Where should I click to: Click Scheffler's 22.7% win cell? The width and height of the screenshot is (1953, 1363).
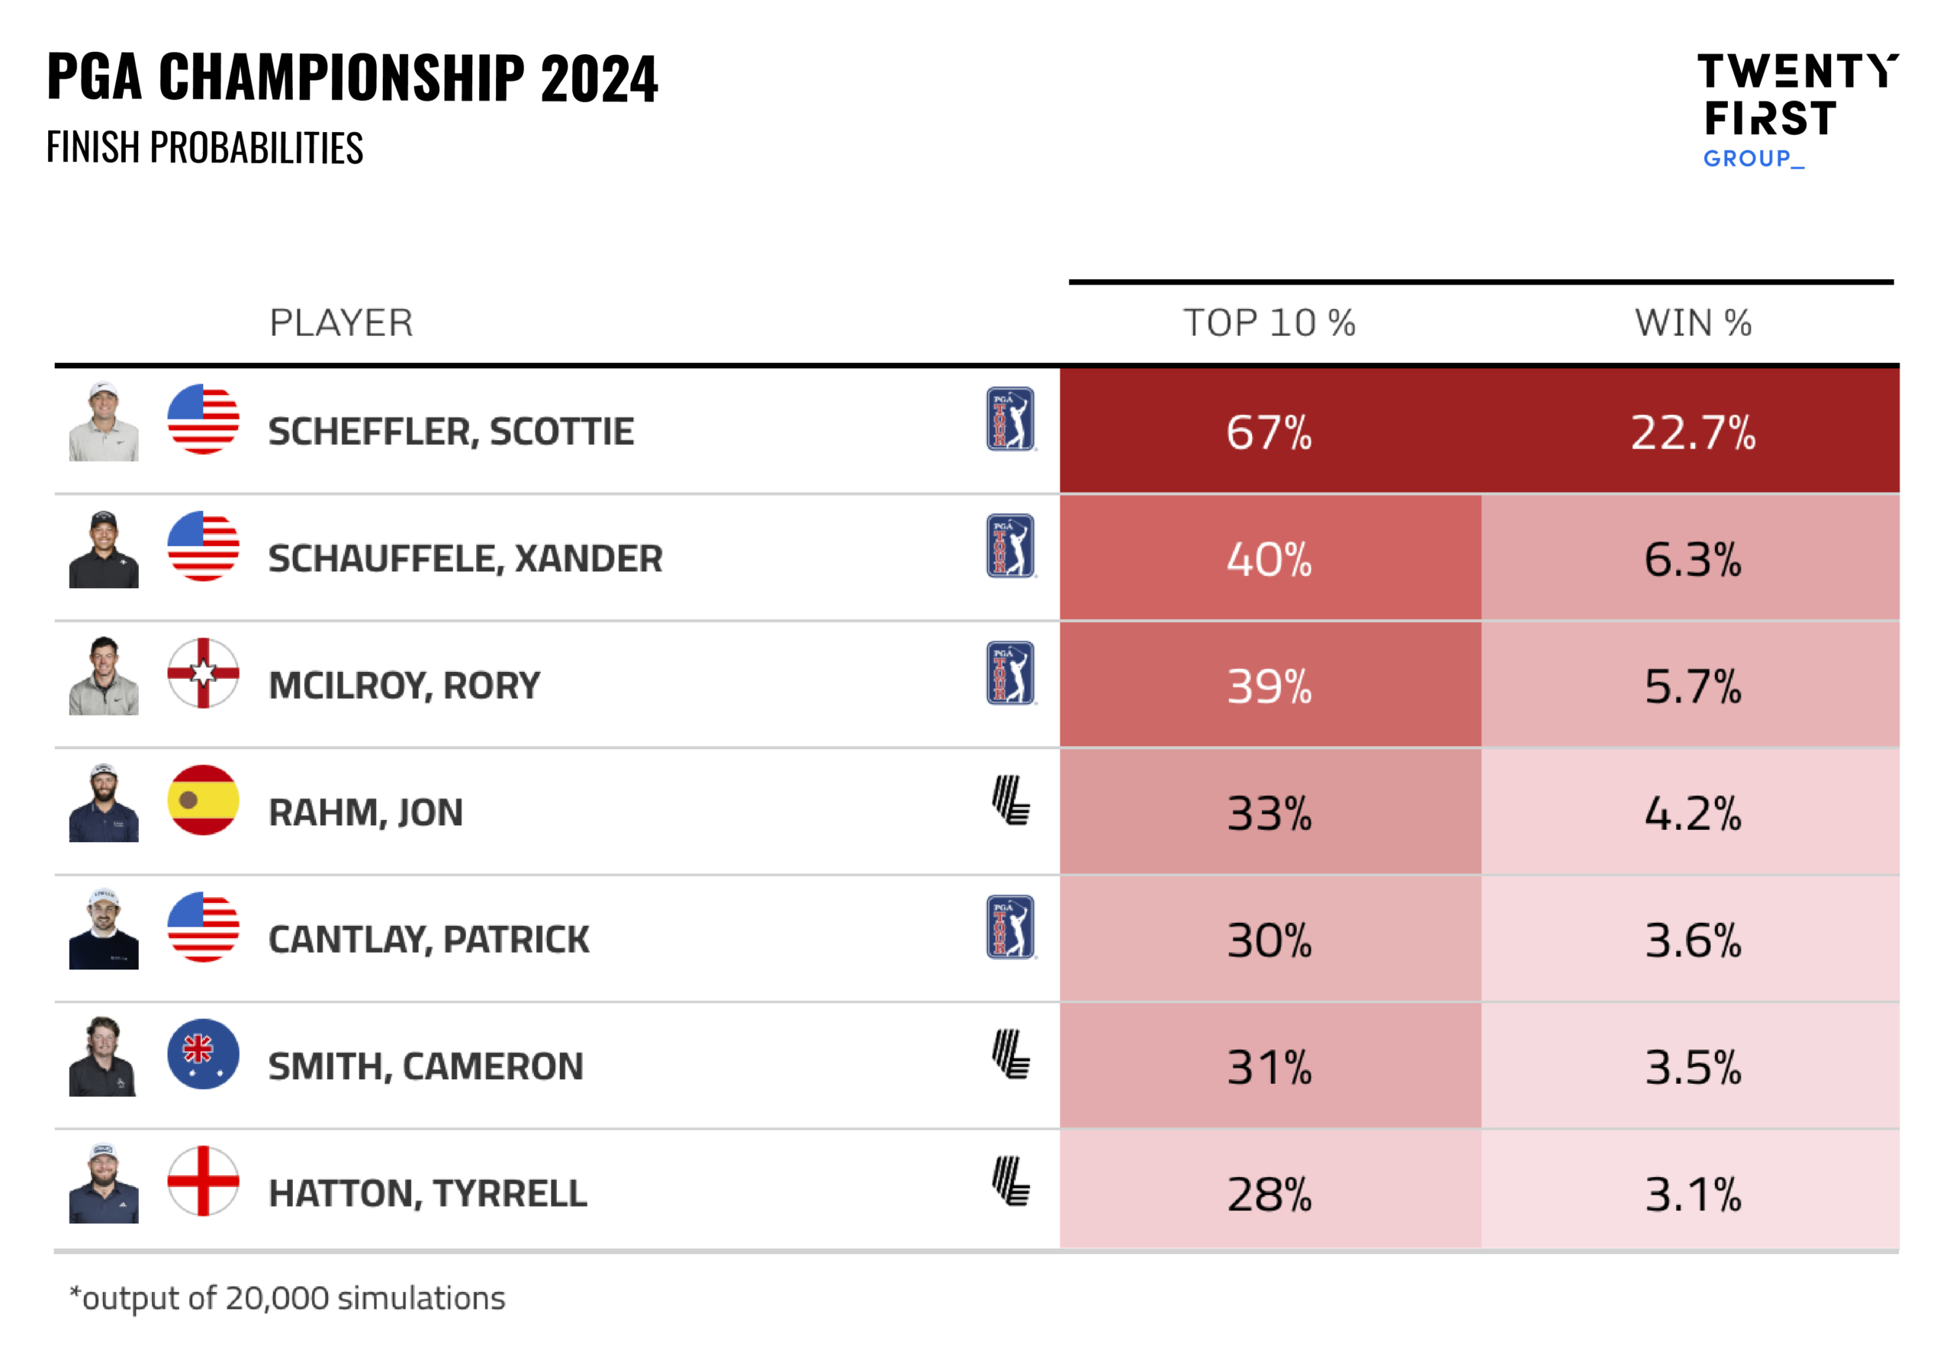pos(1692,432)
